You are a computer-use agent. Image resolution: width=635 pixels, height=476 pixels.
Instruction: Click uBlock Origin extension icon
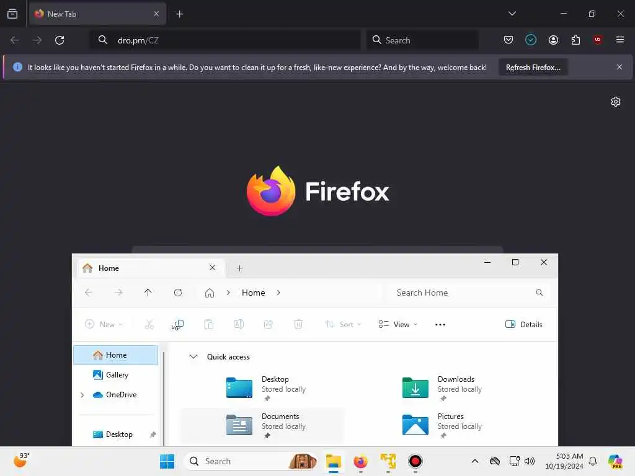coord(598,40)
